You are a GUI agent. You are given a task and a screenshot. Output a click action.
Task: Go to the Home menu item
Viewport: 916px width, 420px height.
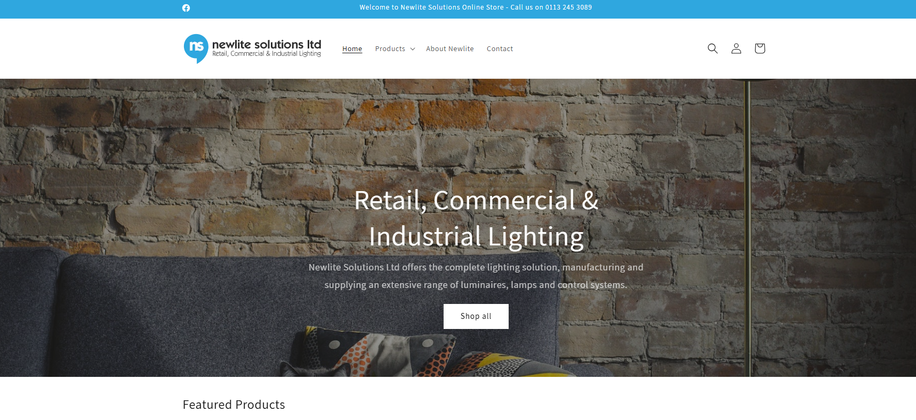[x=352, y=49]
